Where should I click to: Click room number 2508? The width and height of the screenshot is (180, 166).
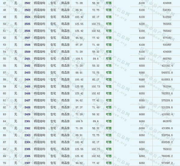(x=27, y=45)
